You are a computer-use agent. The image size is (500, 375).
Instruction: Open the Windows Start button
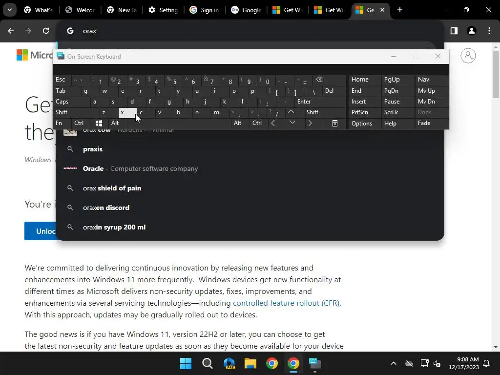pos(186,363)
